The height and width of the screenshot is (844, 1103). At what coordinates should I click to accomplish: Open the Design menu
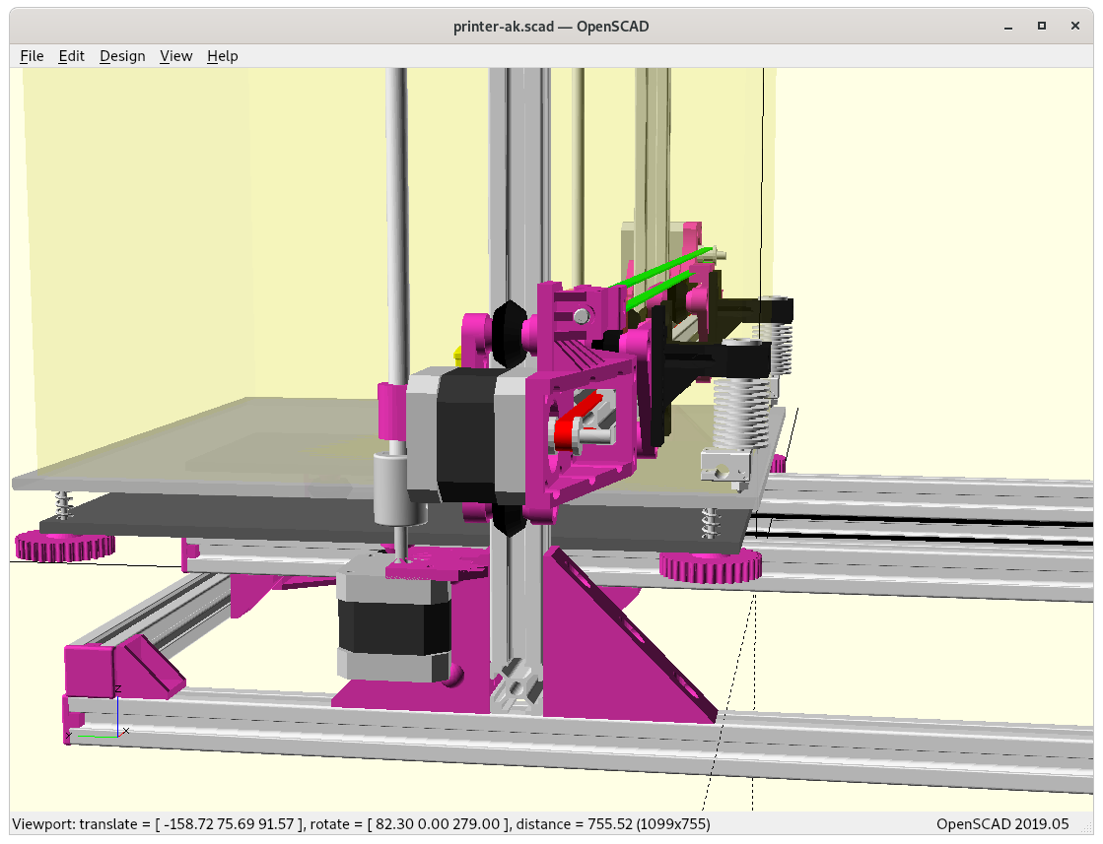(122, 56)
